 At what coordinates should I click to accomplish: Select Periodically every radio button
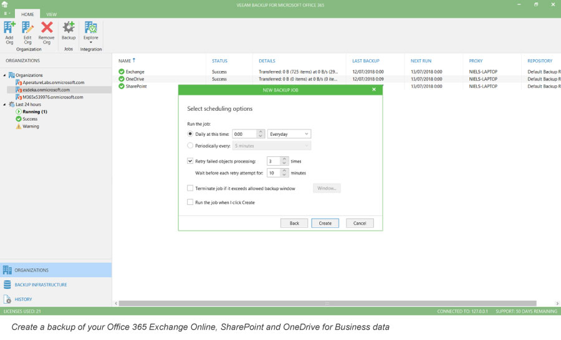(x=190, y=146)
